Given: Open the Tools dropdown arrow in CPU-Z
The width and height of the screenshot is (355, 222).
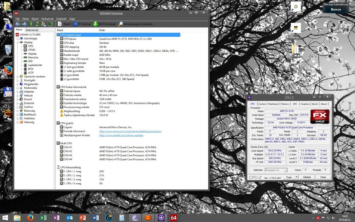Looking at the screenshot, I should point(296,177).
